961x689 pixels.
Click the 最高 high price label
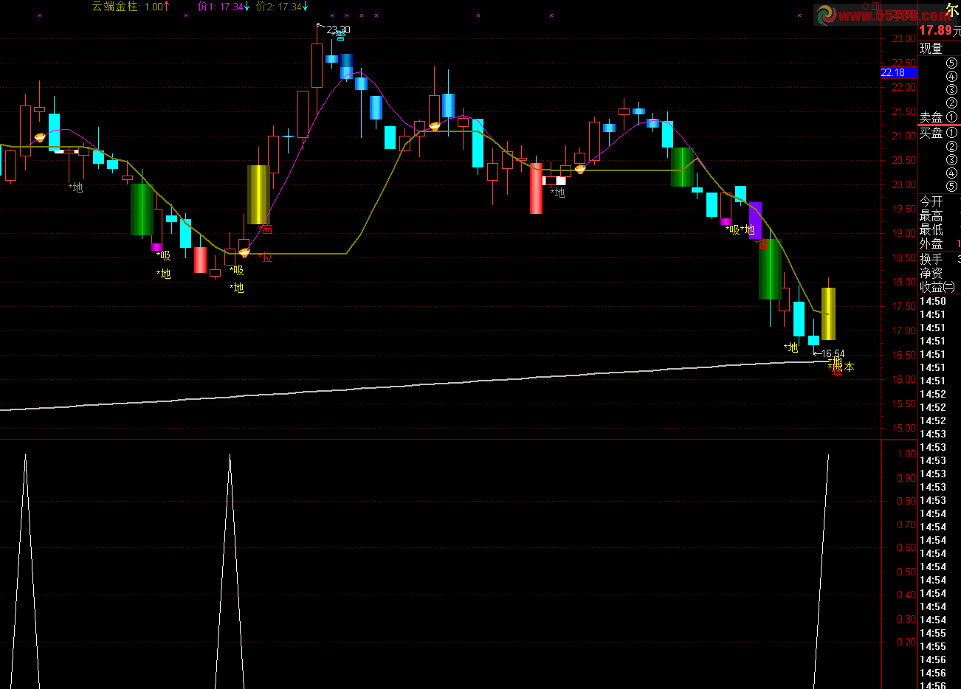pos(931,215)
